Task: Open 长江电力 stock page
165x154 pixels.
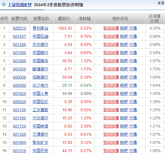Action: point(41,85)
